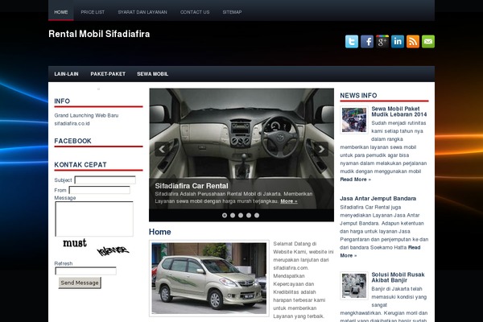Select the third slider dot

(x=241, y=216)
